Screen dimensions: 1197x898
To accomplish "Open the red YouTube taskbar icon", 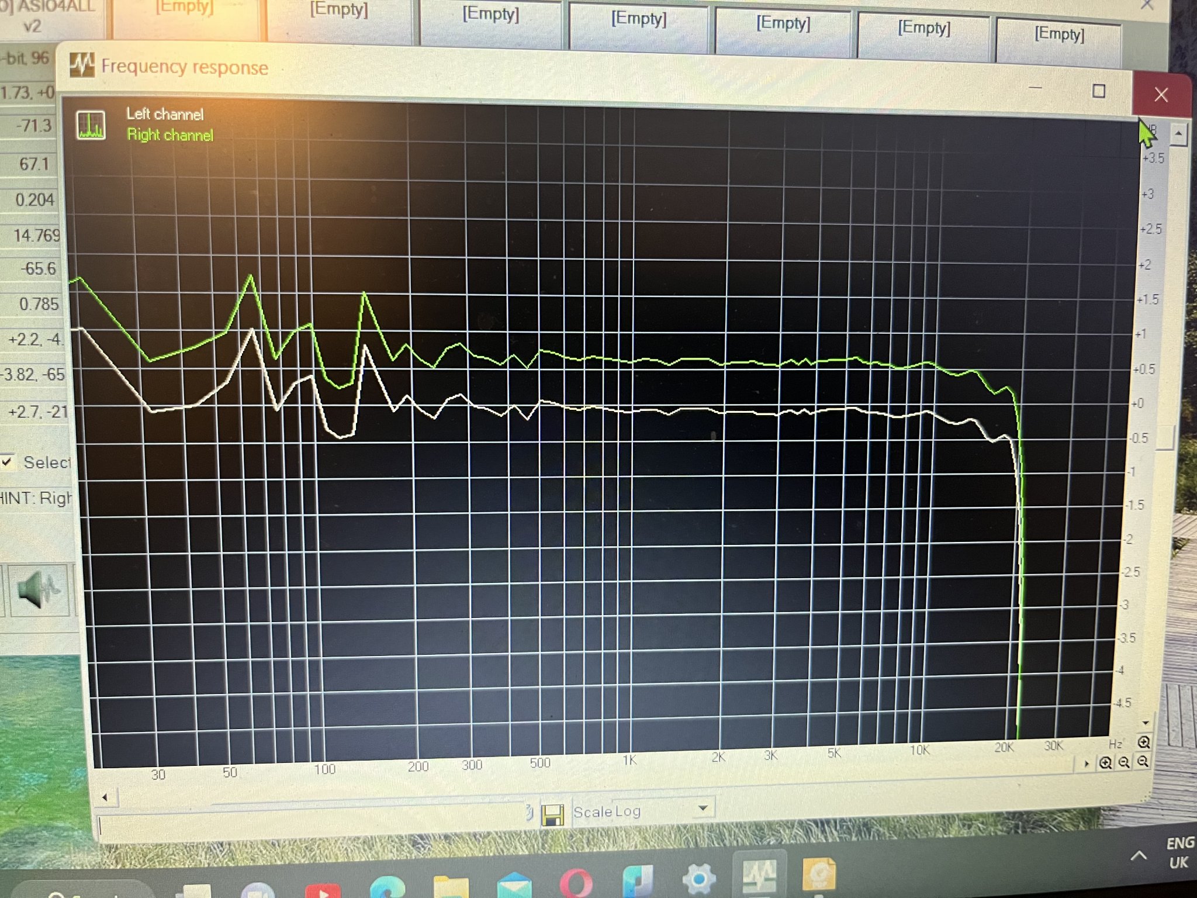I will point(323,891).
